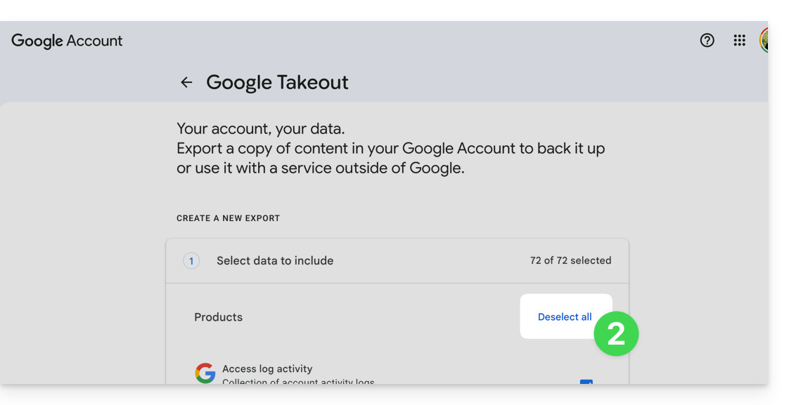
Task: Click the Collection of account activity logs description
Action: (x=298, y=381)
